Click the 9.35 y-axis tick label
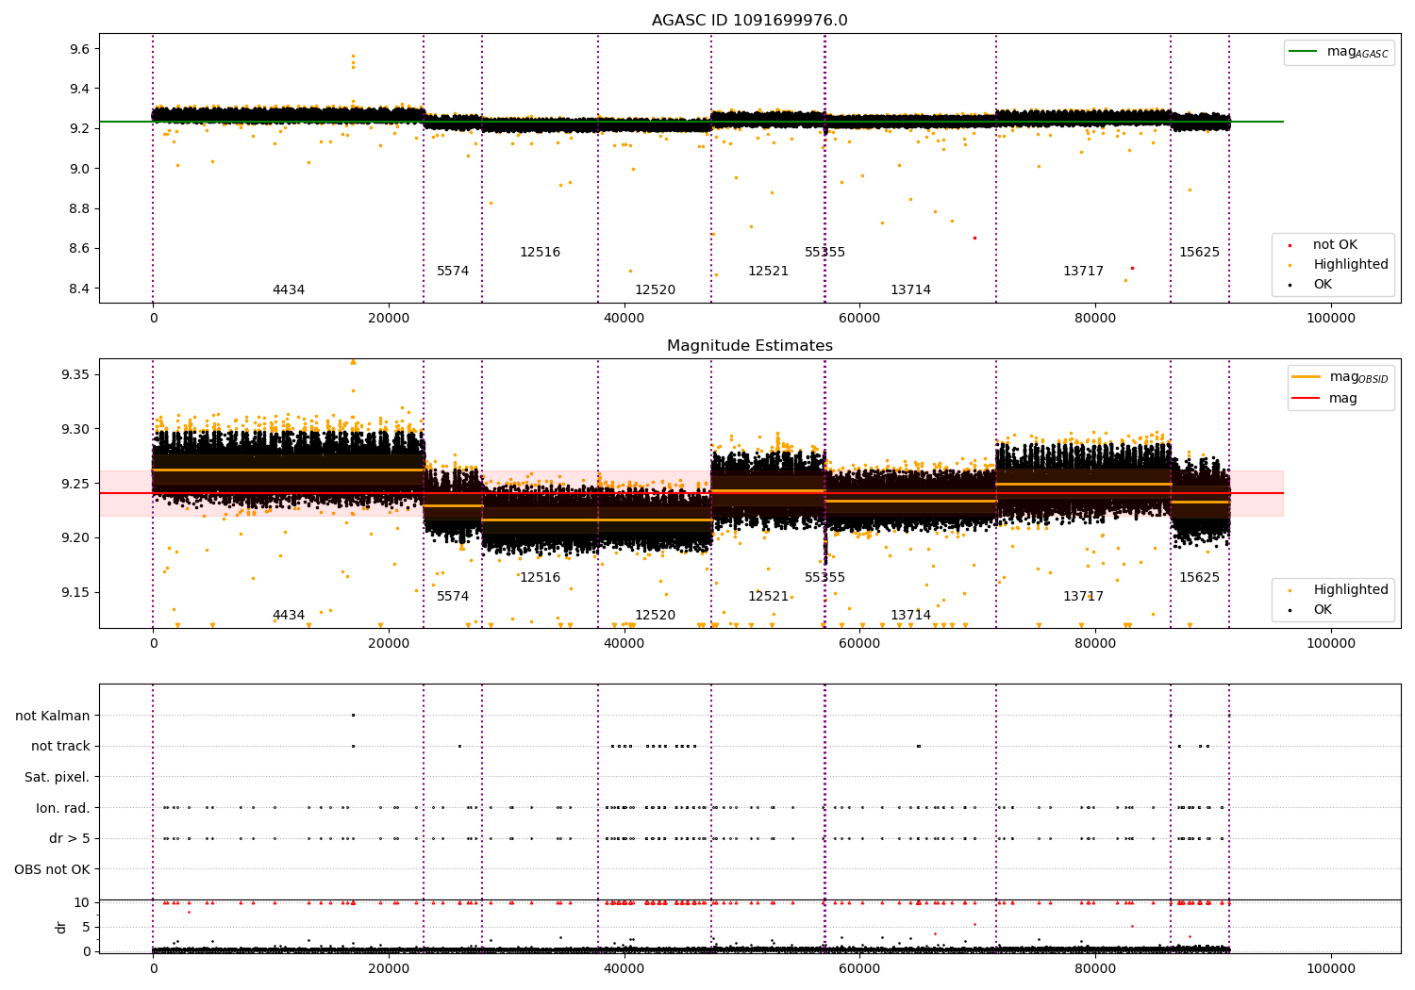Screen dimensions: 1415x990 pyautogui.click(x=75, y=375)
